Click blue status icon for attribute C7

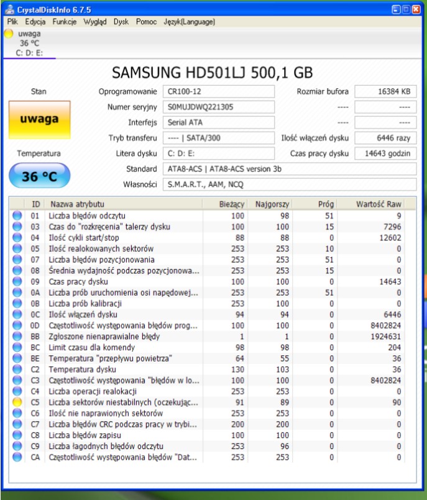point(17,424)
